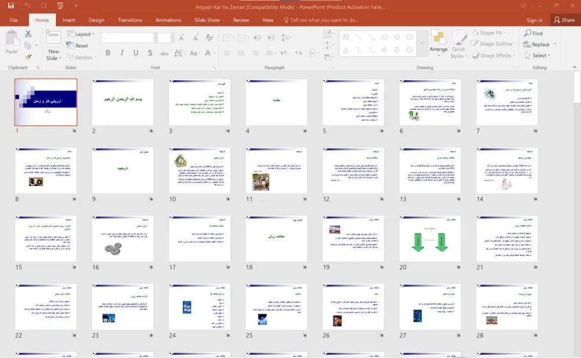Open Customize Quick Access Toolbar arrow
This screenshot has width=581, height=358.
tap(76, 6)
